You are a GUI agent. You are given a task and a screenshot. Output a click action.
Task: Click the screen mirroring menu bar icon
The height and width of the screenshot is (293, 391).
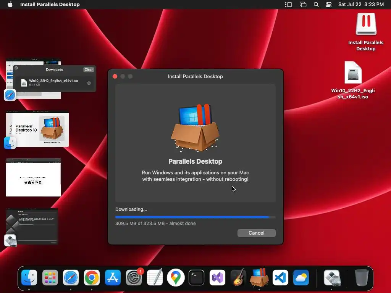pyautogui.click(x=303, y=5)
